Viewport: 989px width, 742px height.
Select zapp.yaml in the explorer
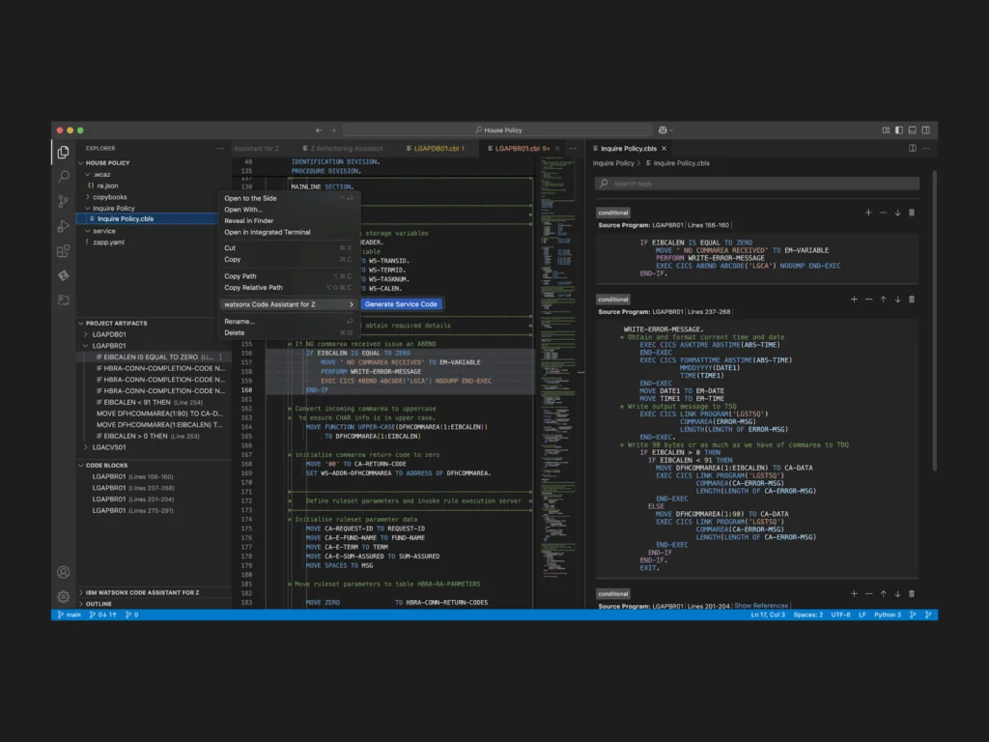tap(108, 243)
